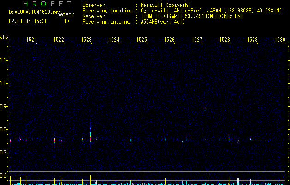Click the 1529 time axis marker
This screenshot has height=185, width=290.
[252, 40]
